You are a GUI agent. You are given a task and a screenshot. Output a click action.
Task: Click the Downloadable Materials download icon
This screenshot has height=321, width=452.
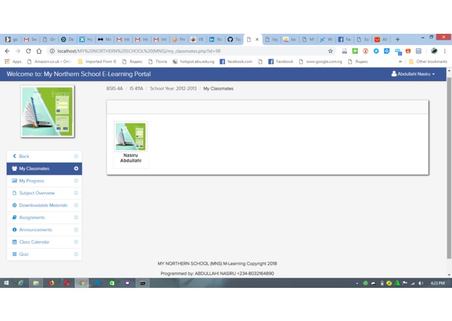click(x=14, y=205)
